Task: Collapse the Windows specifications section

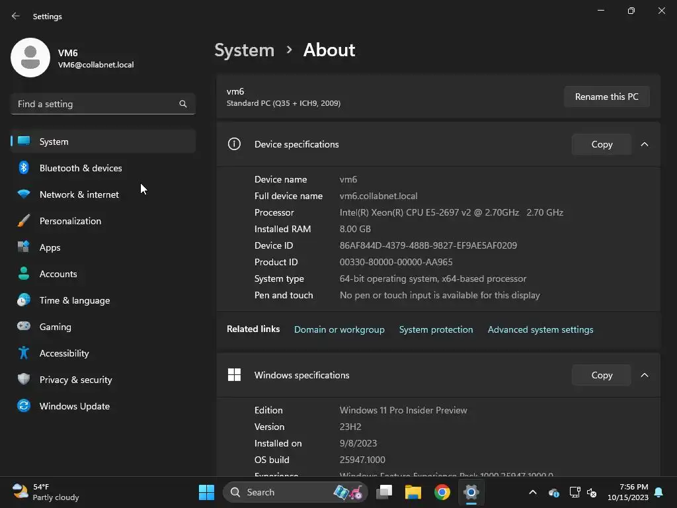Action: coord(644,375)
